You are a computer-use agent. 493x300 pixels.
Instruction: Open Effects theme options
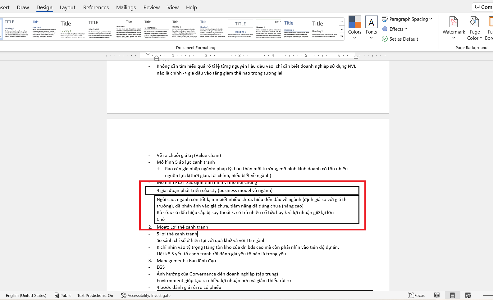[394, 29]
